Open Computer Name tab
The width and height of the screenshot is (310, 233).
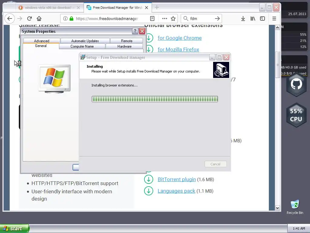pyautogui.click(x=82, y=46)
